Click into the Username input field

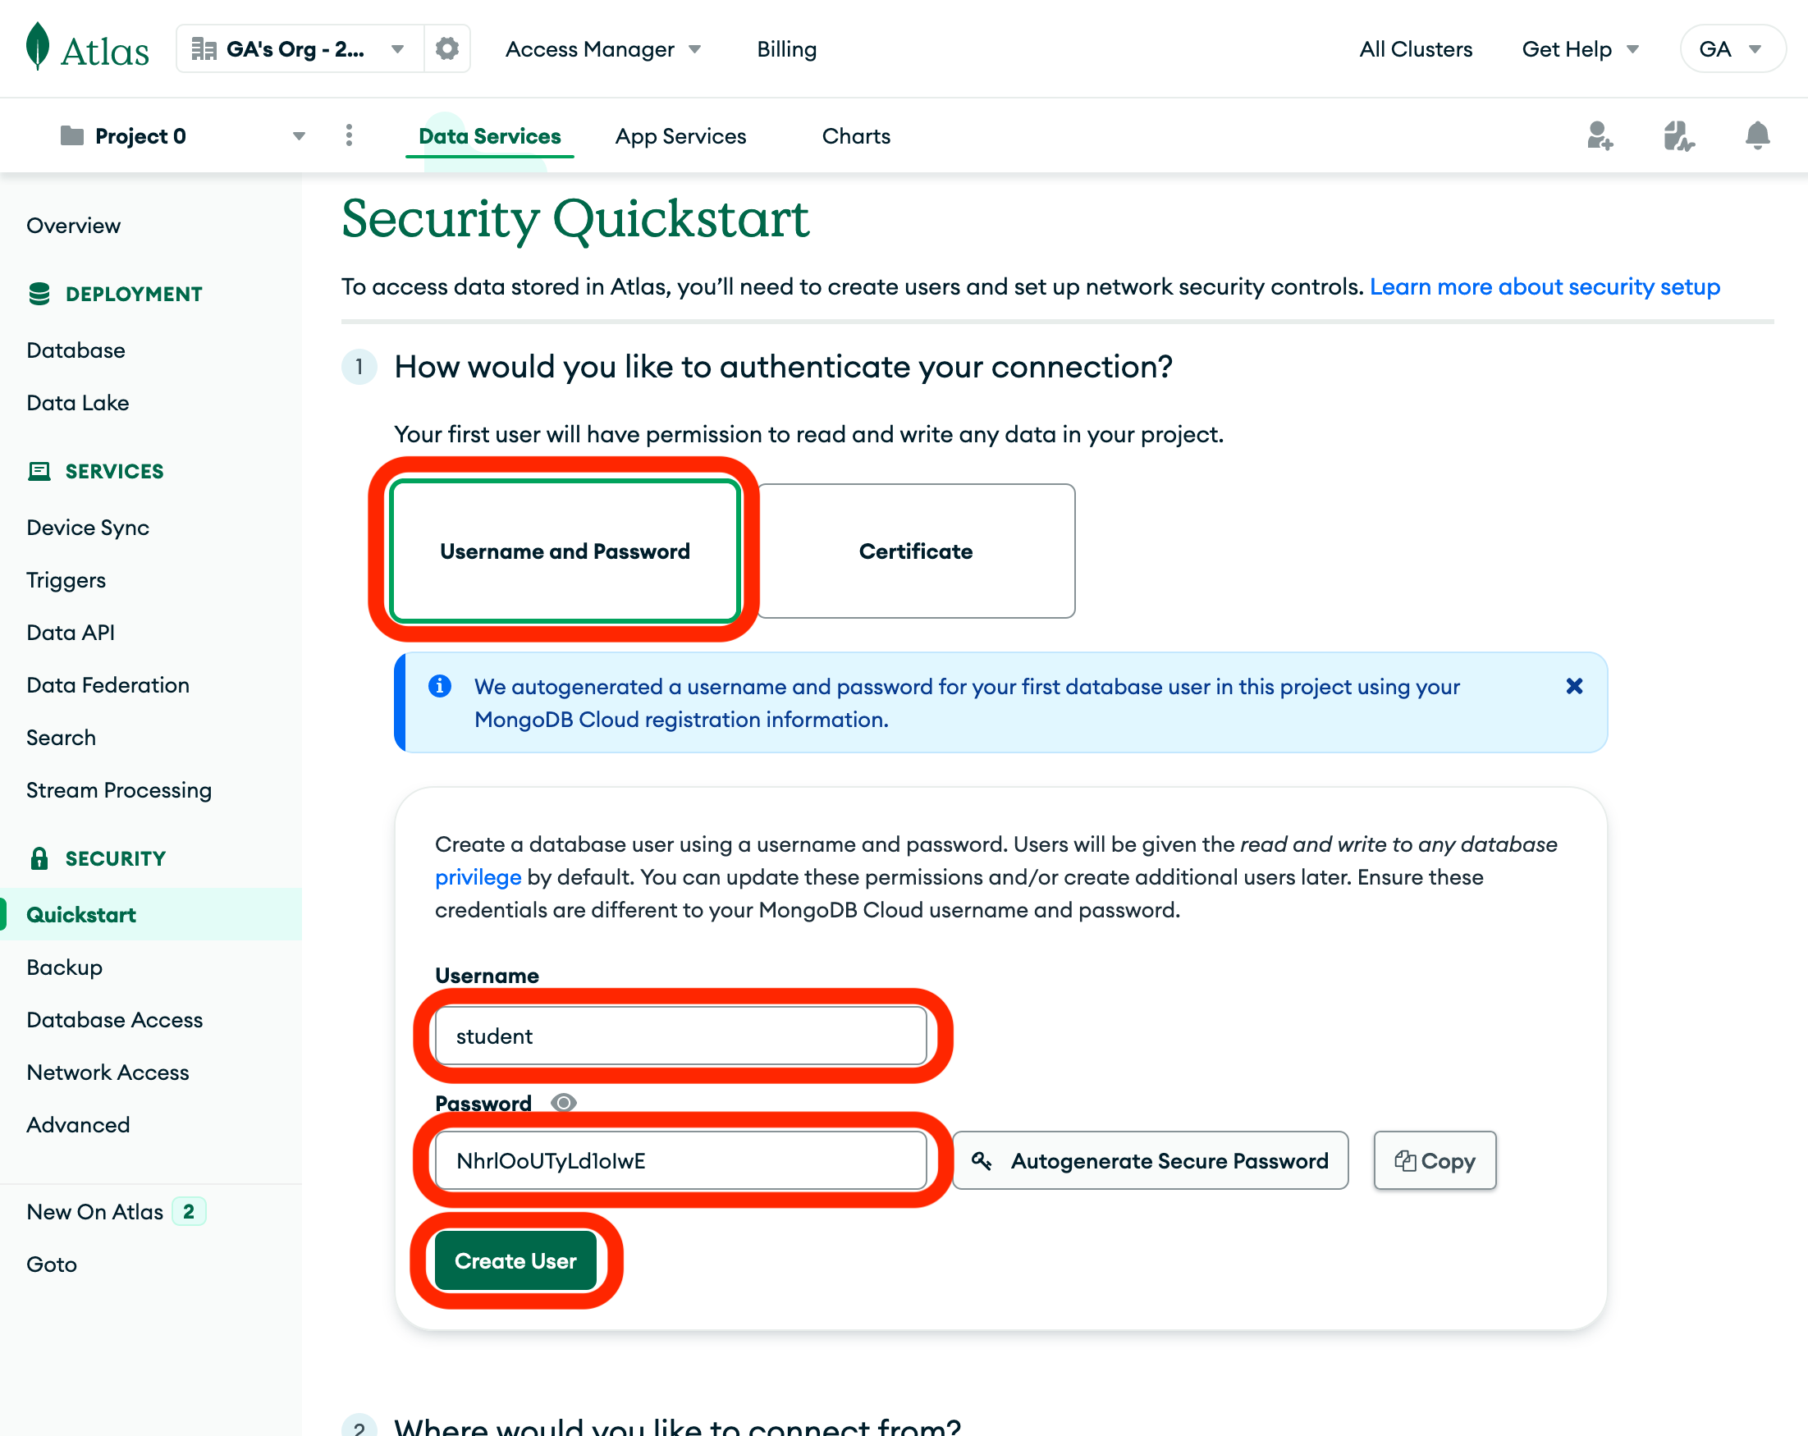pos(680,1036)
